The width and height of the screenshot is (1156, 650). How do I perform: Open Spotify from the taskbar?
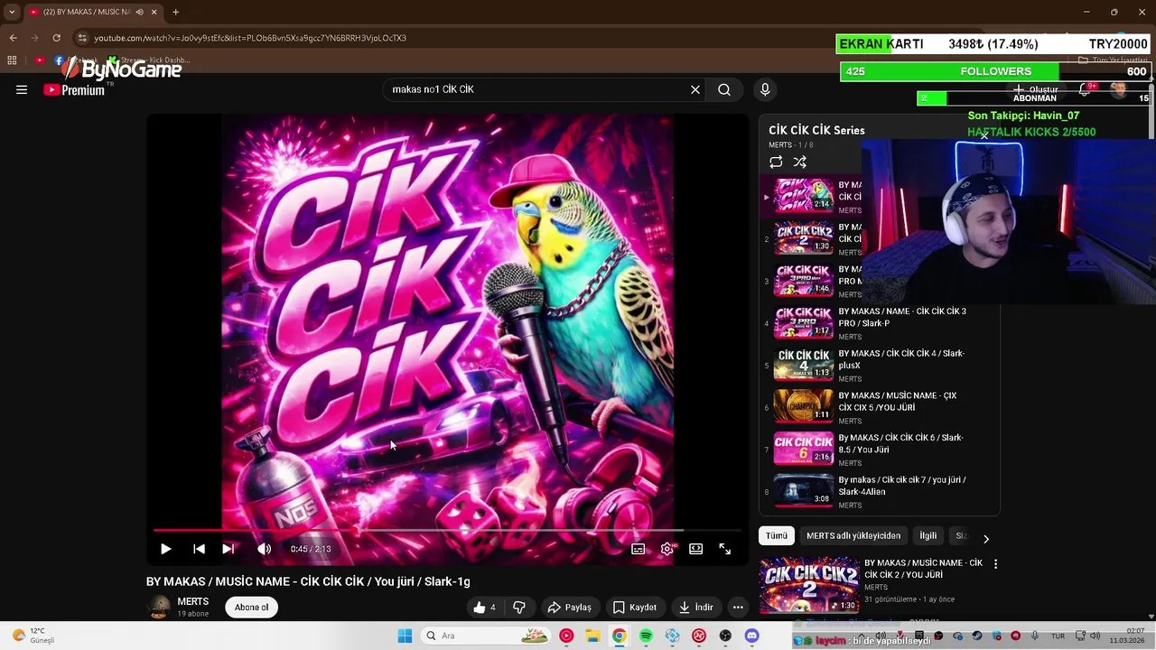pos(646,636)
